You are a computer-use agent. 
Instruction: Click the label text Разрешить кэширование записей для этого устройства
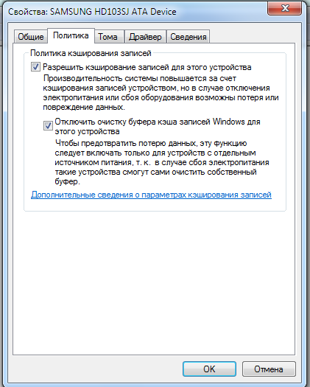[x=147, y=67]
